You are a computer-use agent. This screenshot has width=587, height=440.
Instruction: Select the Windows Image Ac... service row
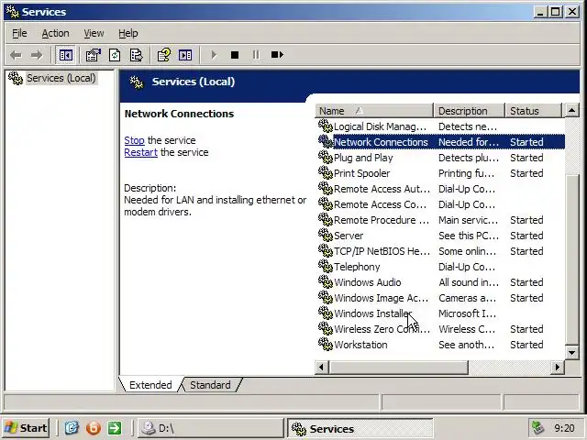click(441, 297)
